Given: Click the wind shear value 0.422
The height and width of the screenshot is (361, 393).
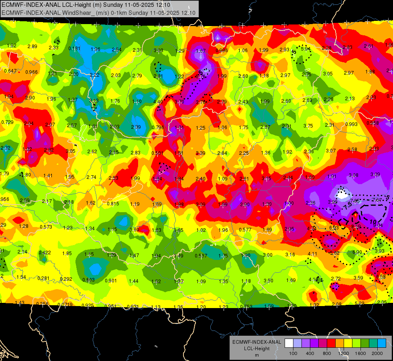Looking at the screenshot, I should [x=45, y=253].
